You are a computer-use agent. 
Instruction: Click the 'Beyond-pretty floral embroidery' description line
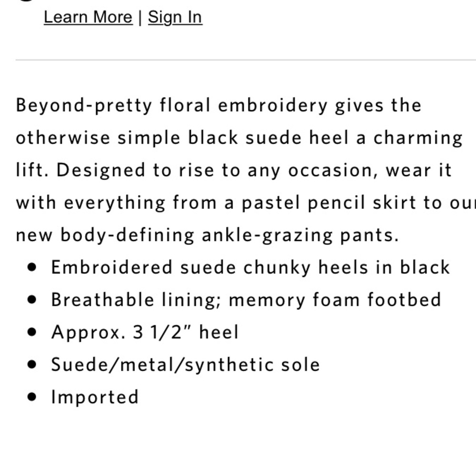point(218,106)
